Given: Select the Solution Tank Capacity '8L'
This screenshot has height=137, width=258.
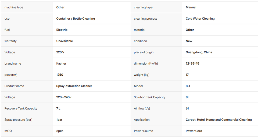Looking at the screenshot, I should (187, 97).
